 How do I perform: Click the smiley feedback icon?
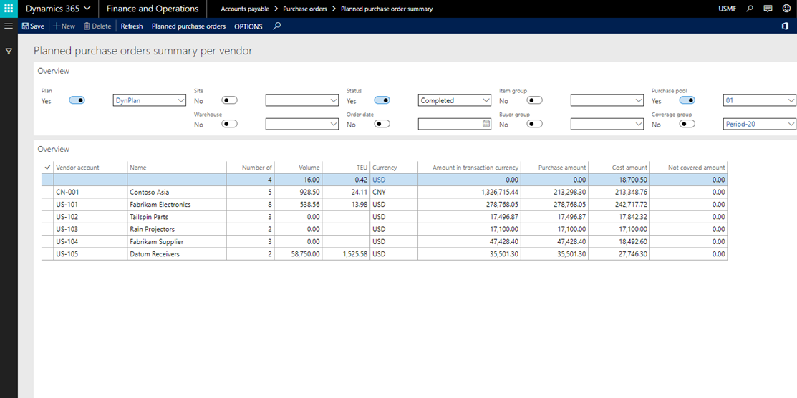pyautogui.click(x=786, y=9)
